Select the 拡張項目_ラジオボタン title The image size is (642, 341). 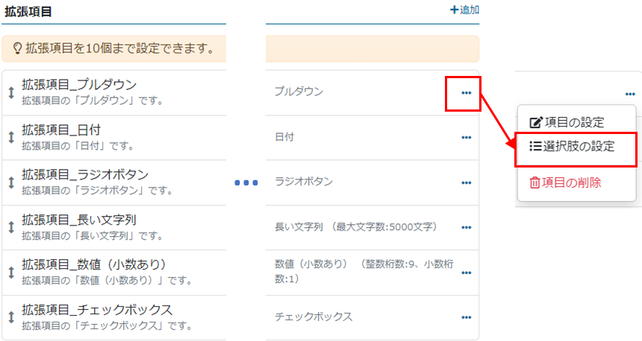tap(85, 175)
